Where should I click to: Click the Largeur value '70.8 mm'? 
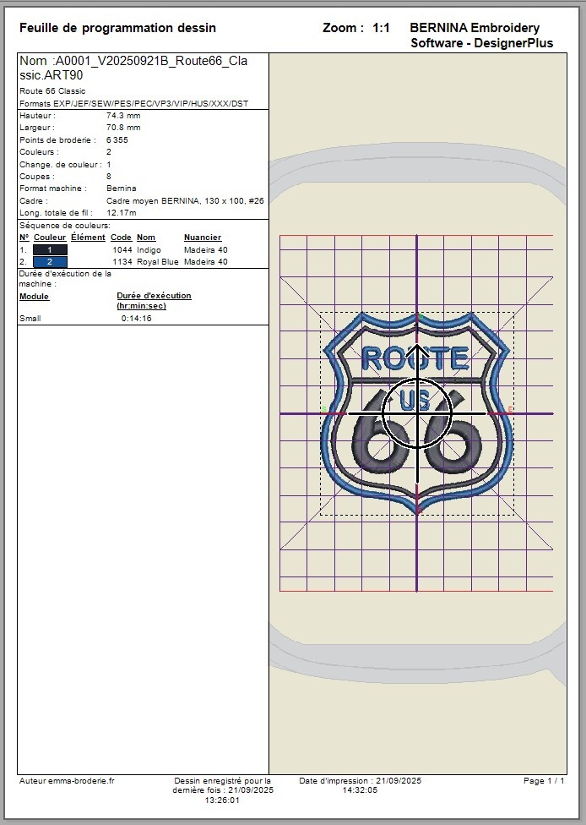123,128
